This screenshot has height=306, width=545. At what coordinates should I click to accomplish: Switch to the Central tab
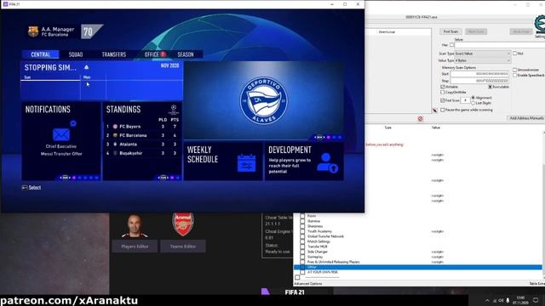tap(41, 54)
